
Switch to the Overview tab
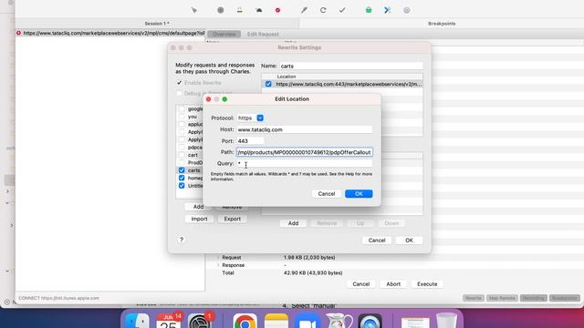pos(224,35)
